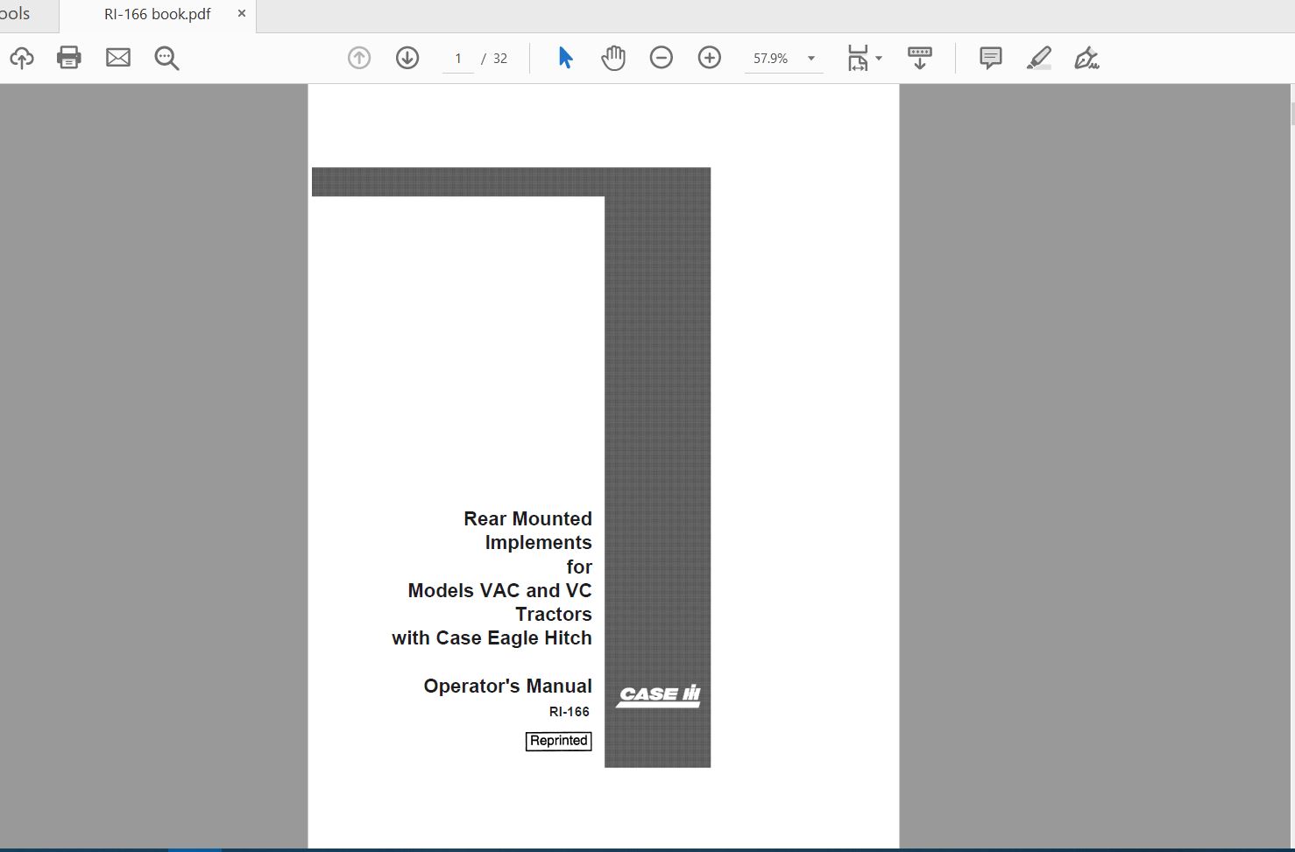The image size is (1295, 852).
Task: Click the fit page width icon
Action: point(858,58)
